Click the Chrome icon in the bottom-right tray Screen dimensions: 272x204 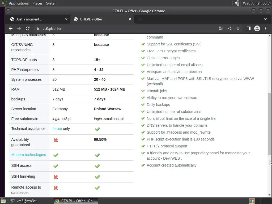coord(252,201)
